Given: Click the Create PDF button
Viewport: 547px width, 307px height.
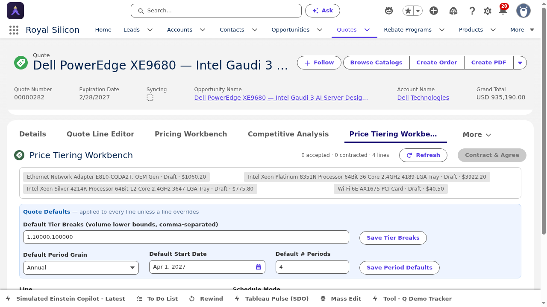Looking at the screenshot, I should coord(488,63).
